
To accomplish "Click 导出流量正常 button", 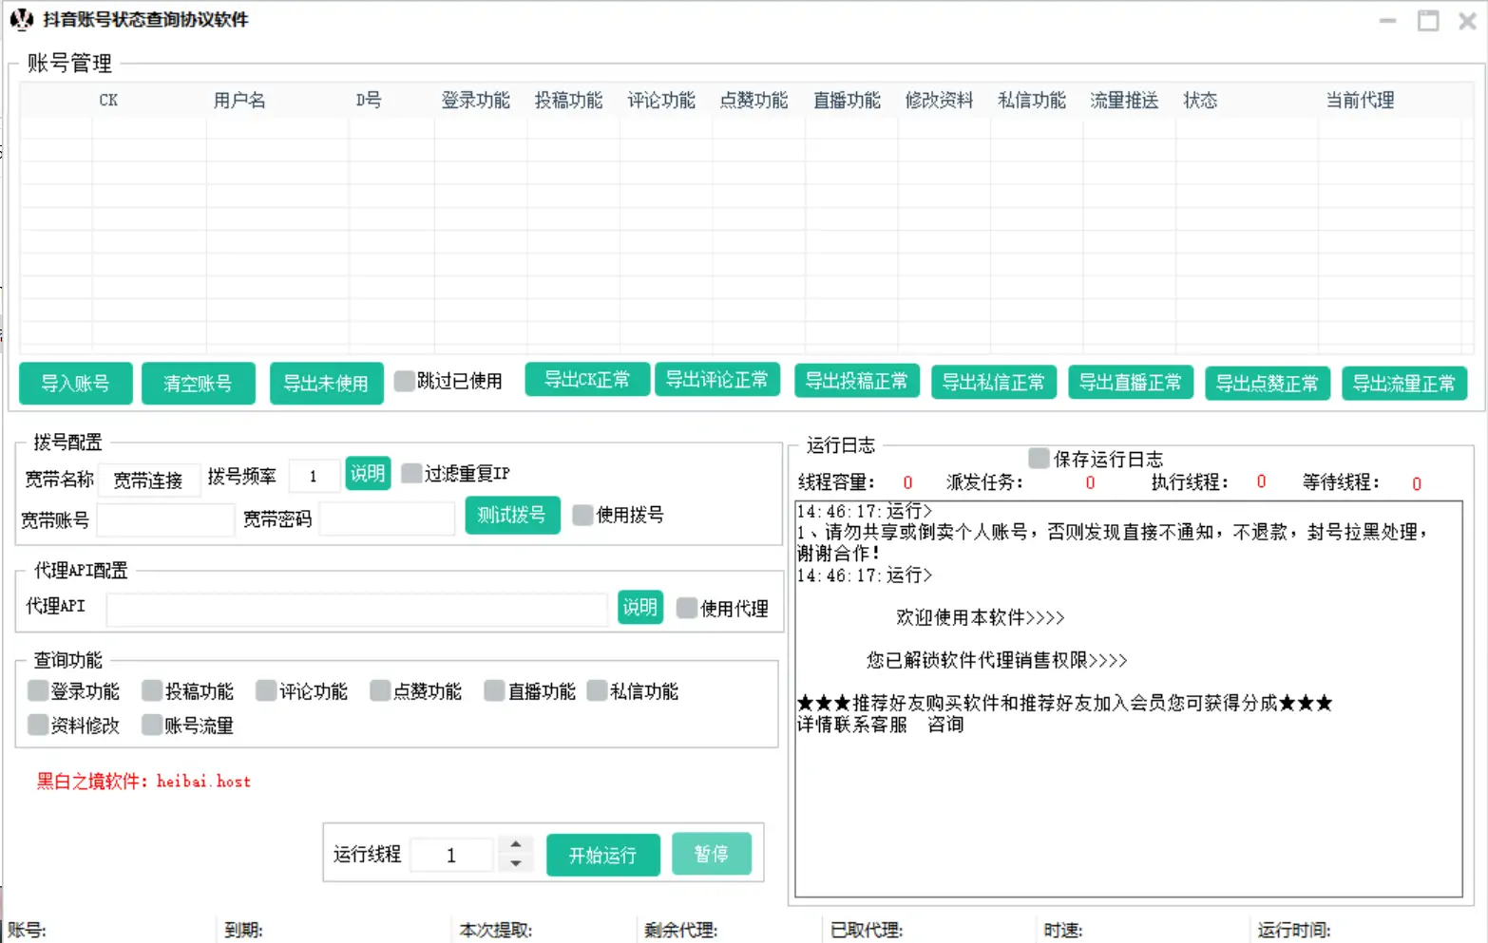I will coord(1404,384).
